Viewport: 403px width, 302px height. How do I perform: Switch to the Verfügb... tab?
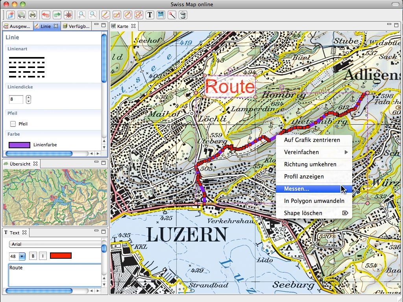point(76,26)
